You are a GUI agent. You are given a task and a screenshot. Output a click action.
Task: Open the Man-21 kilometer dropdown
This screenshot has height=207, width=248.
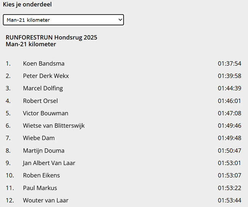click(63, 20)
